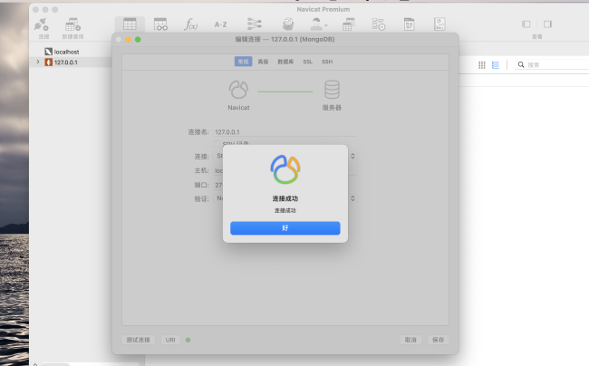Select the 常规 tab in connection dialog

(243, 62)
